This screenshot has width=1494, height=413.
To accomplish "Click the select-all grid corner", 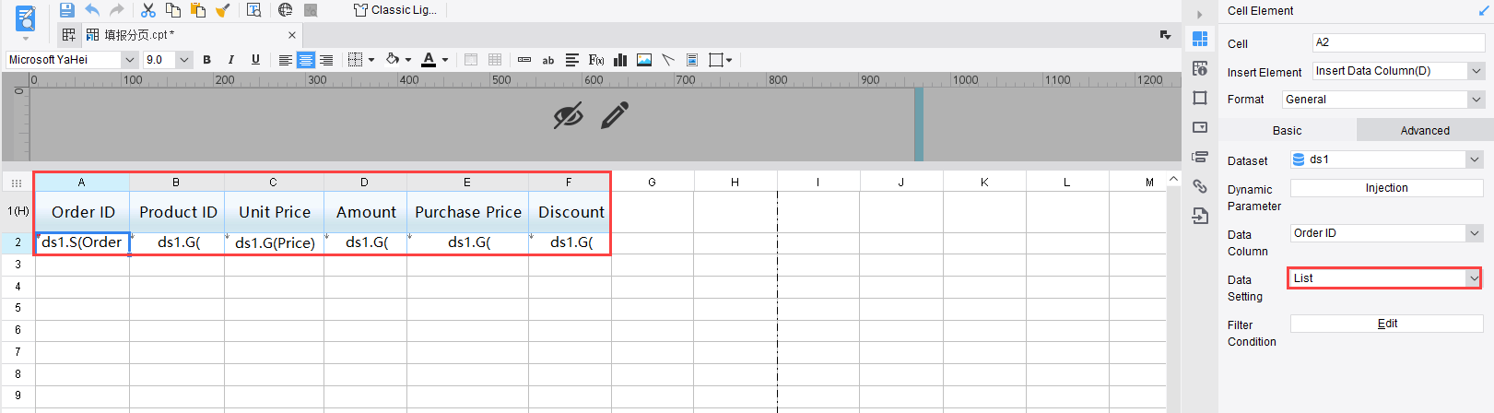I will (17, 183).
